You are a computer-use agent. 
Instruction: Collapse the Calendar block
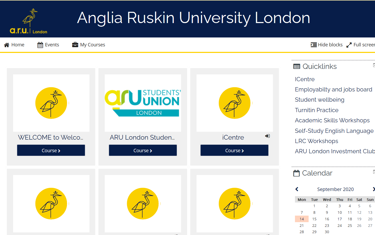pos(374,172)
